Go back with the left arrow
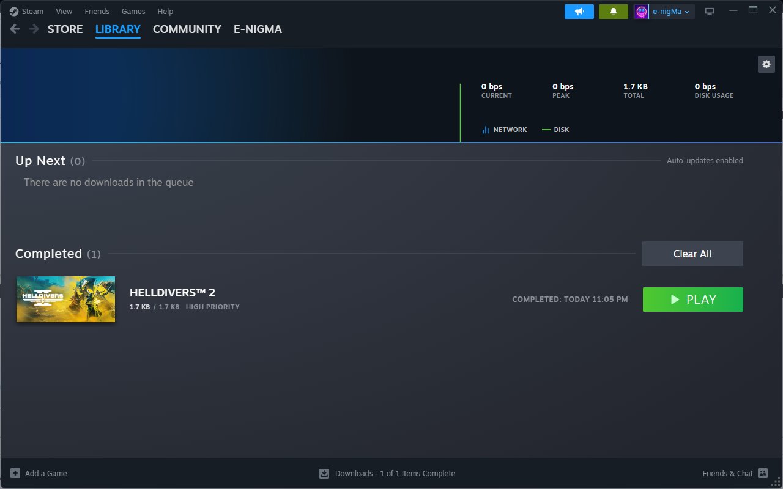The height and width of the screenshot is (489, 783). click(x=15, y=29)
